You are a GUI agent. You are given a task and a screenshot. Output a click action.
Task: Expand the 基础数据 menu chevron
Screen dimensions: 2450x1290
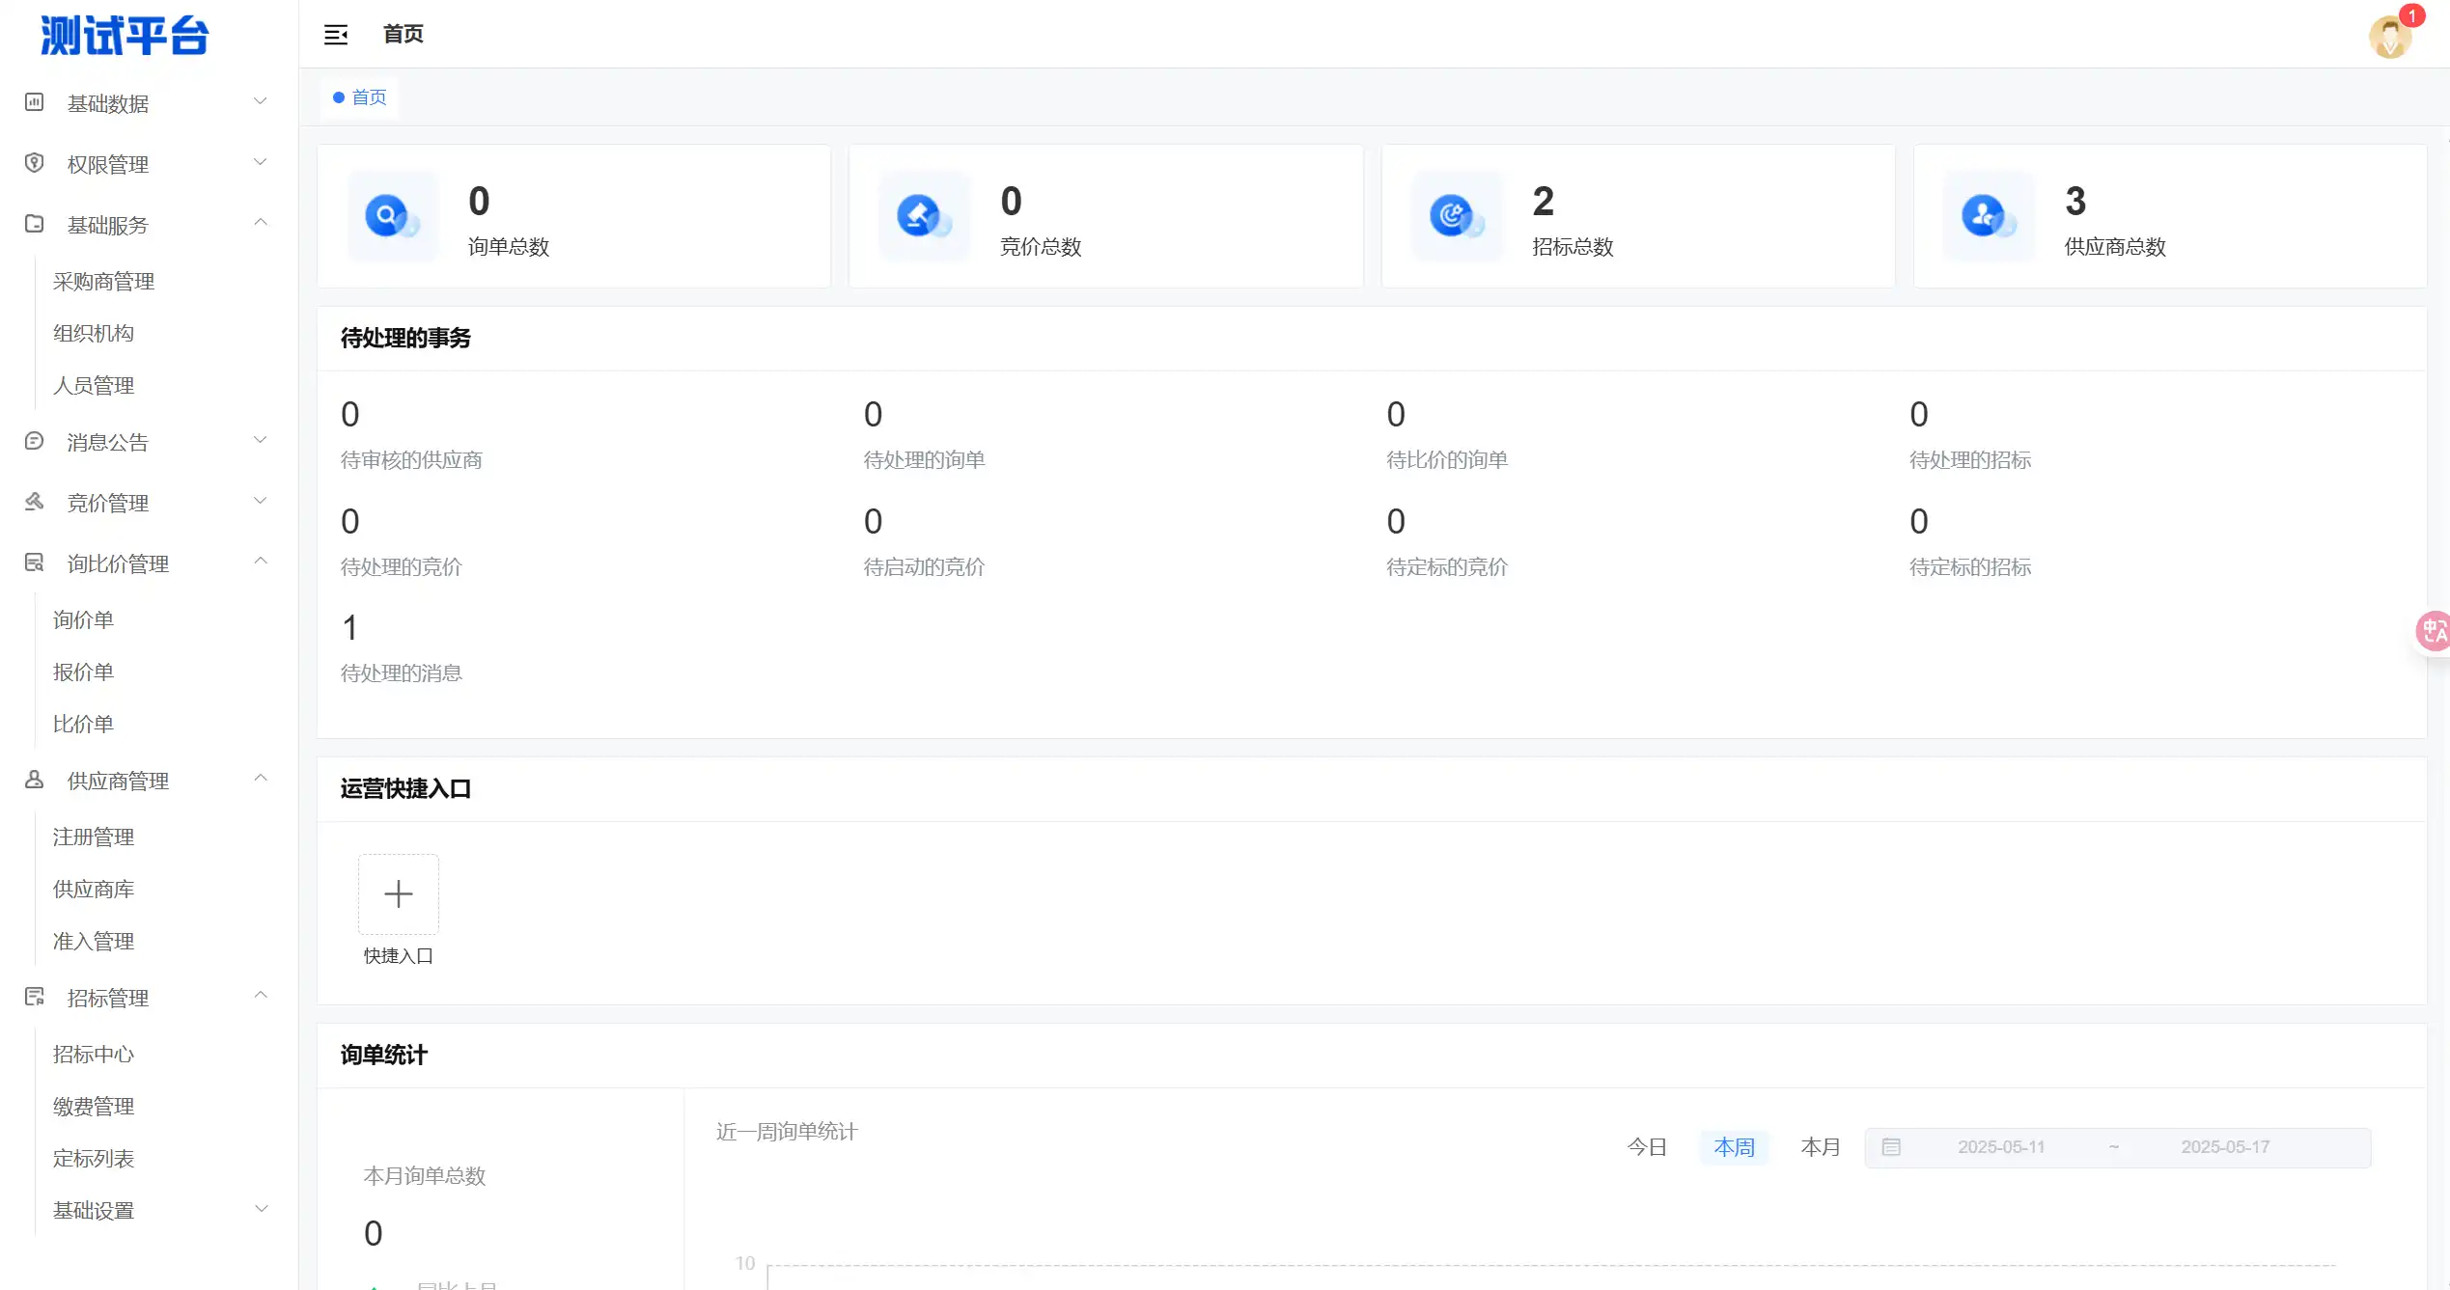point(260,101)
